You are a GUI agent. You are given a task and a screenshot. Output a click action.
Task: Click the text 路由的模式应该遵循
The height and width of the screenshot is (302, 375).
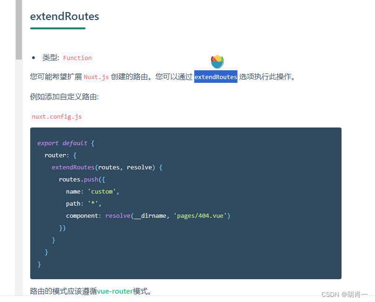[63, 291]
